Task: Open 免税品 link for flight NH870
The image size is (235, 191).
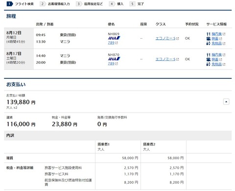Action: (217, 64)
